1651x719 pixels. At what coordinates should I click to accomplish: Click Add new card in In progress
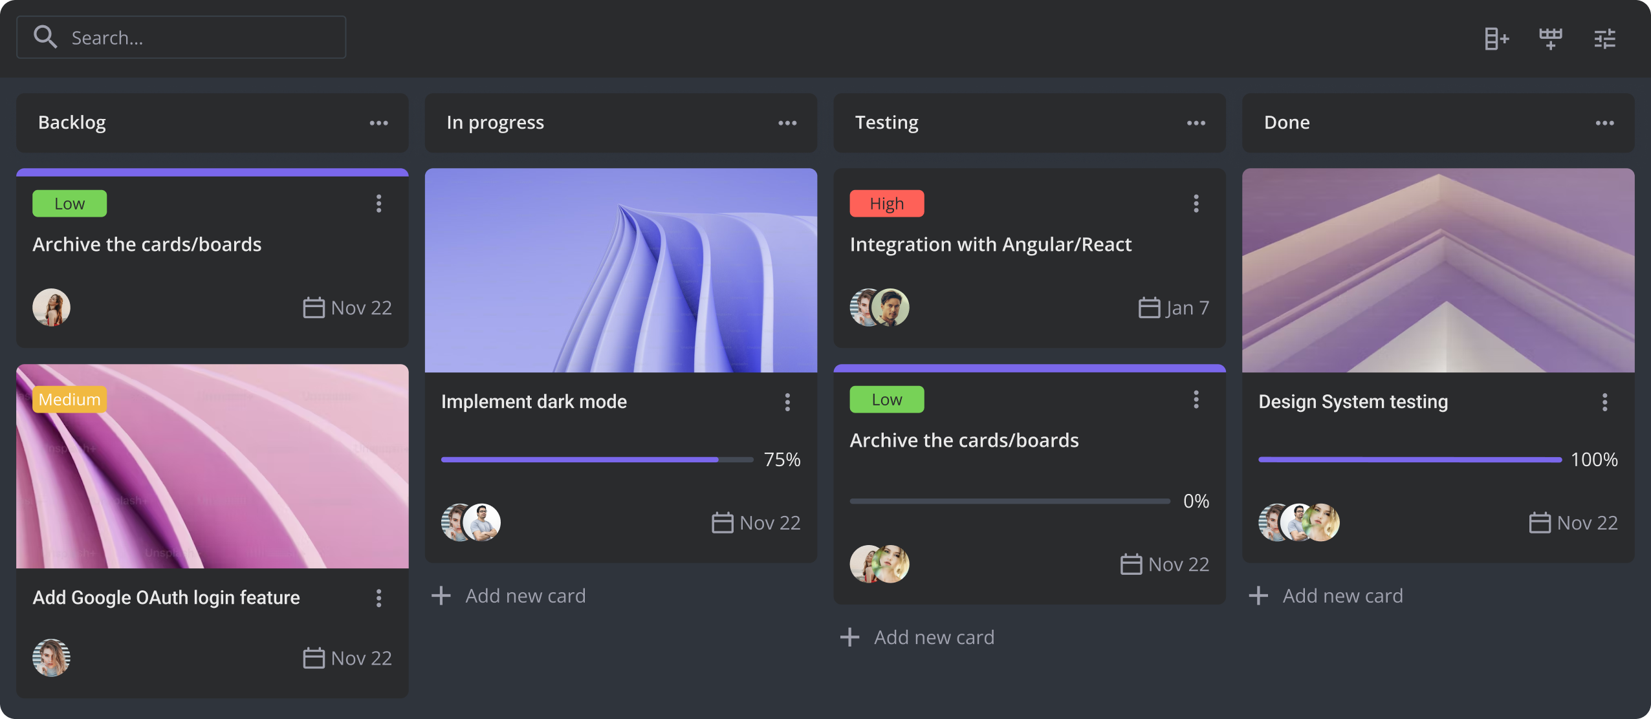[525, 596]
